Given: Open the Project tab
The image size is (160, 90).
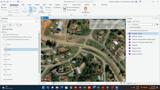Looking at the screenshot, I should 4,5.
